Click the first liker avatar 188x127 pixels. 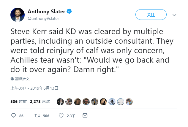pyautogui.click(x=60, y=101)
